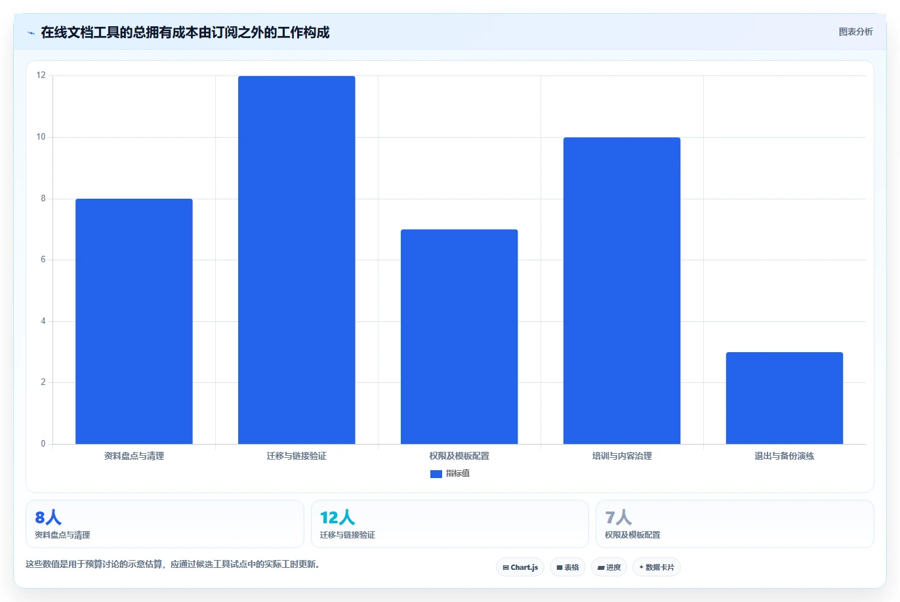Image resolution: width=900 pixels, height=602 pixels.
Task: Click the 进度 tag chip
Action: [x=609, y=567]
